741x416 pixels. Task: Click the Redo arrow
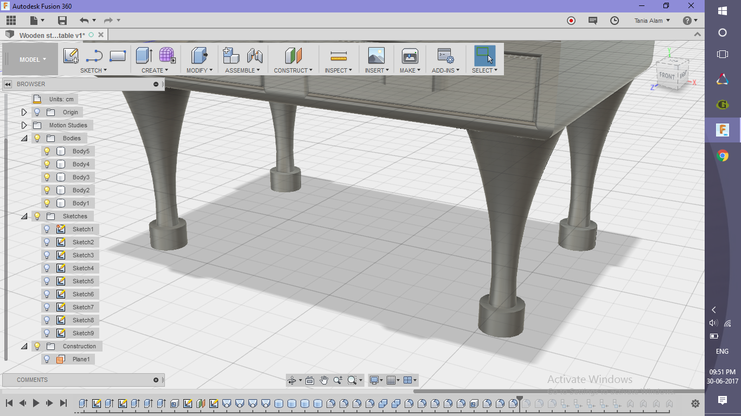(108, 21)
